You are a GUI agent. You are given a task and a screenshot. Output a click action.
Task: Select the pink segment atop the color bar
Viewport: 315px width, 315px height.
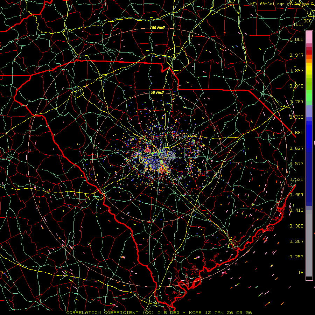coord(309,37)
